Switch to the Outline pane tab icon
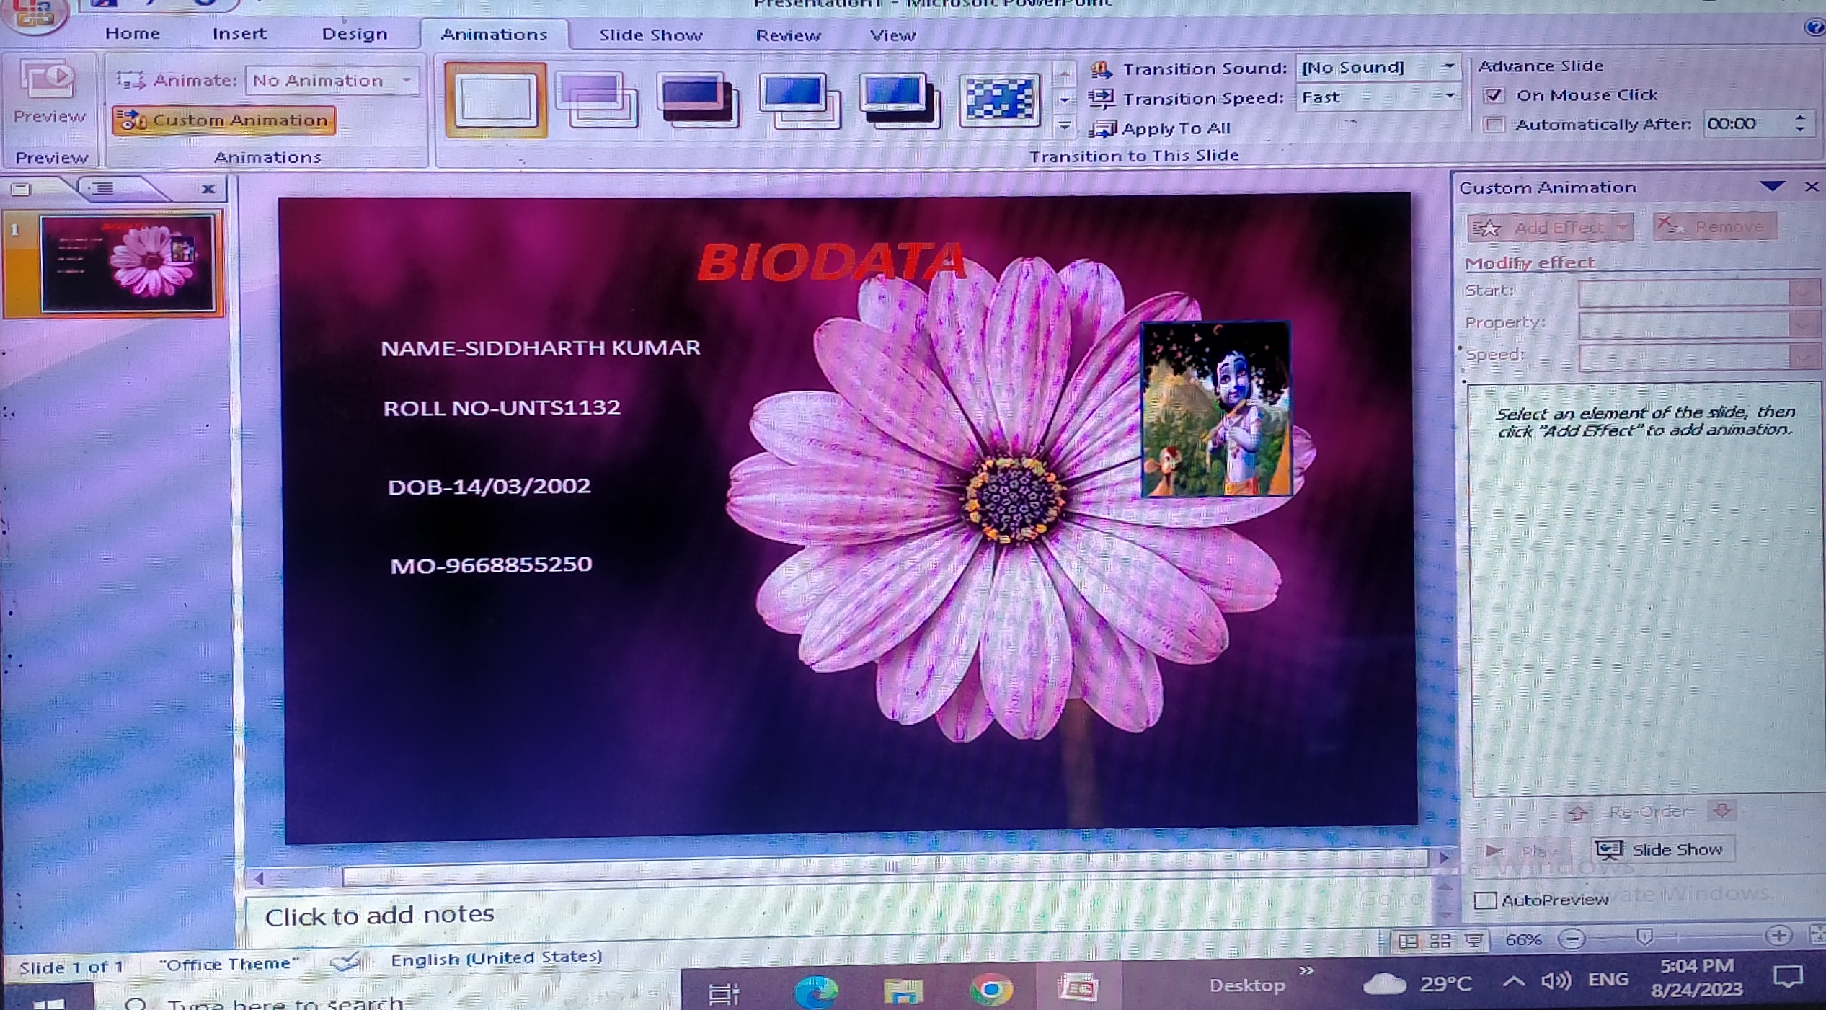This screenshot has height=1010, width=1826. [x=102, y=189]
